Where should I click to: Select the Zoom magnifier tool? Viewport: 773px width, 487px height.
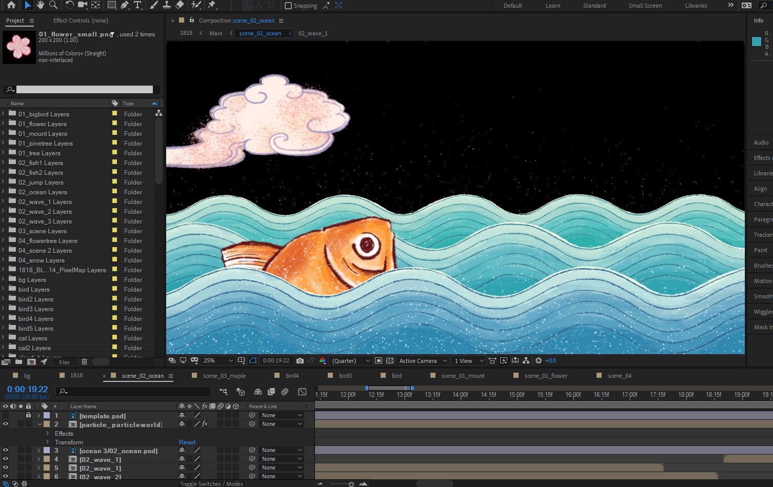pyautogui.click(x=53, y=5)
